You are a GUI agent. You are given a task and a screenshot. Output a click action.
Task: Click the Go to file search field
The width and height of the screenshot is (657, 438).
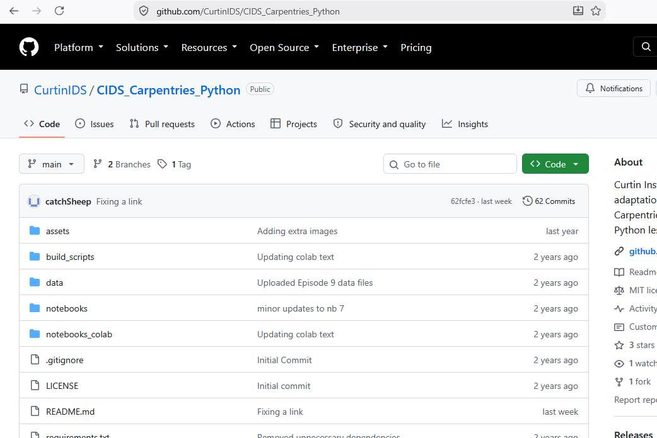450,164
